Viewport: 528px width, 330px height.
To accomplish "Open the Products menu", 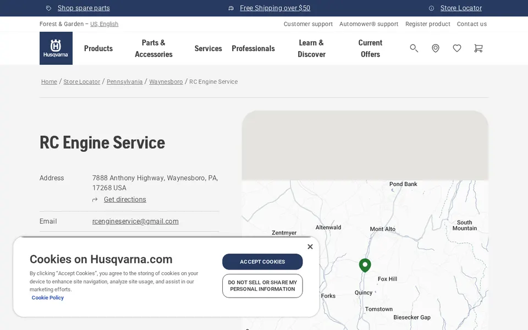I will 98,48.
